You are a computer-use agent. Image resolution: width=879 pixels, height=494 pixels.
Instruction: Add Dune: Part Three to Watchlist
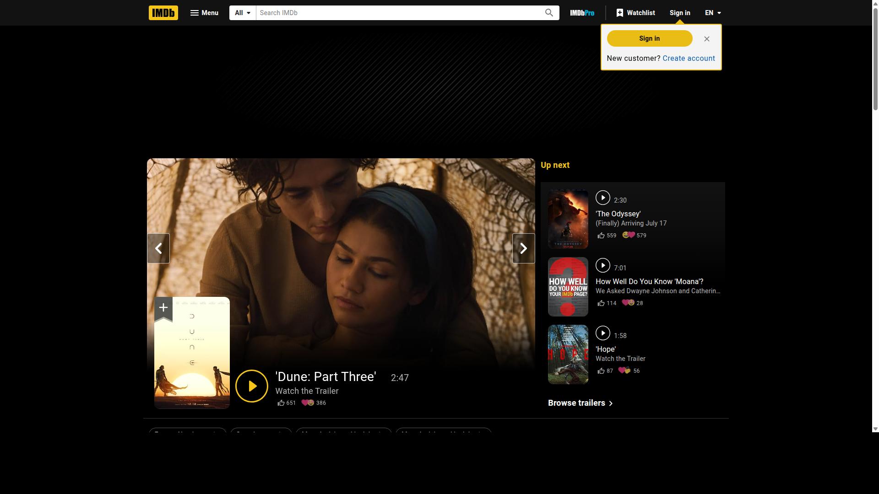click(x=163, y=308)
